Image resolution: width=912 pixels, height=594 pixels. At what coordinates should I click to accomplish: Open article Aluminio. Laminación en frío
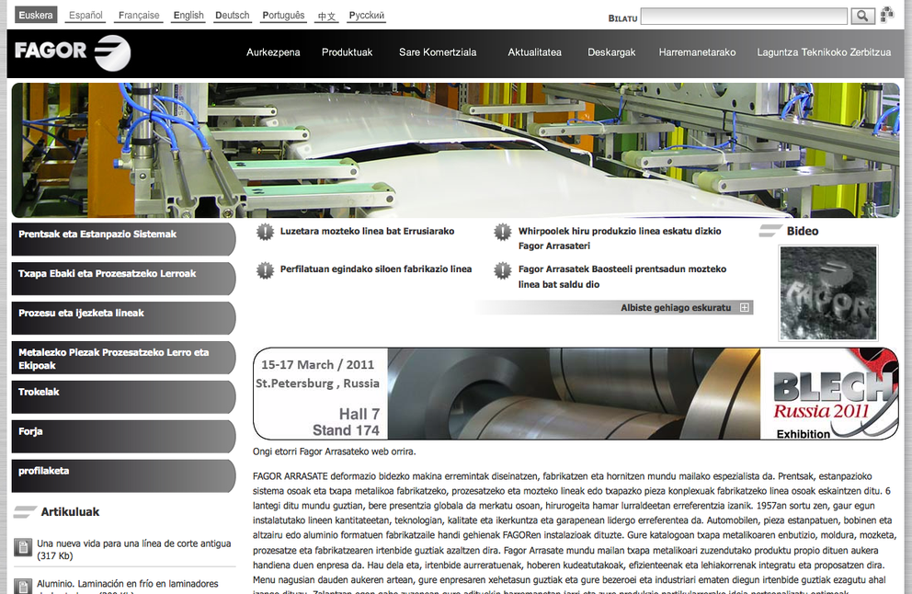[128, 586]
